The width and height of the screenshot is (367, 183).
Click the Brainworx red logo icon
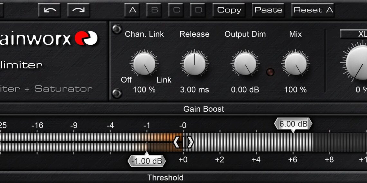tap(86, 39)
